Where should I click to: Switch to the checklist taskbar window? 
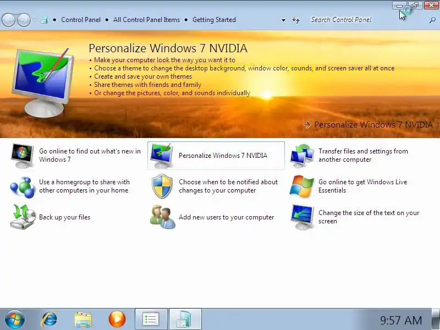(x=151, y=319)
